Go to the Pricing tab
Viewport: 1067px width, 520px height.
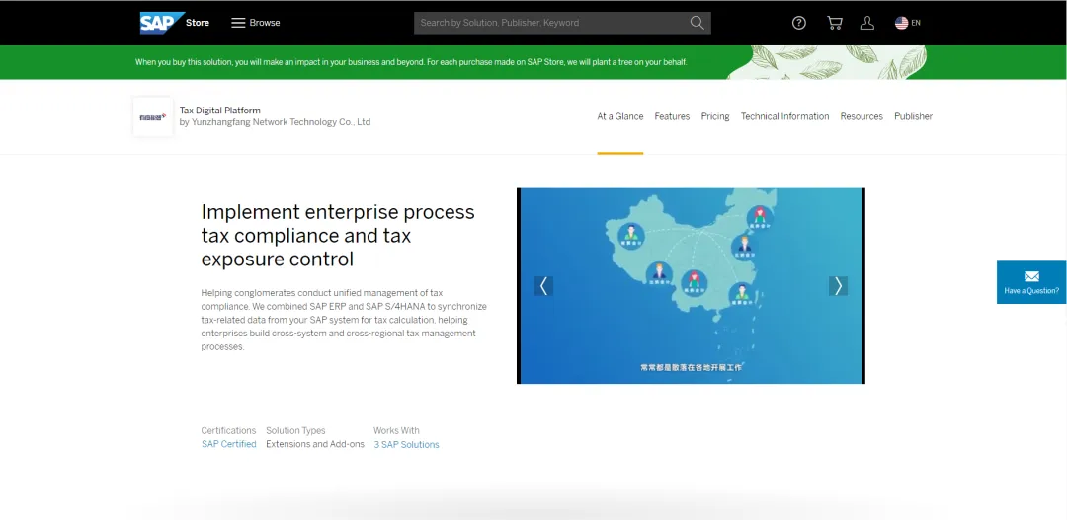[x=715, y=116]
